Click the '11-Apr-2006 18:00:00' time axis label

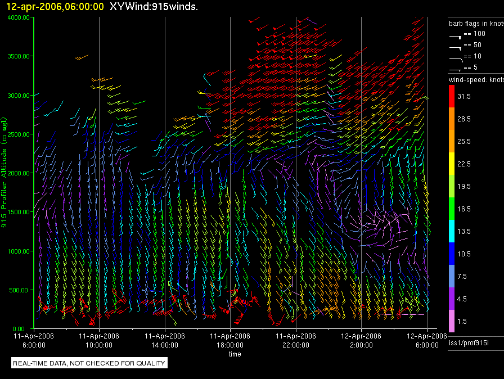tap(230, 340)
